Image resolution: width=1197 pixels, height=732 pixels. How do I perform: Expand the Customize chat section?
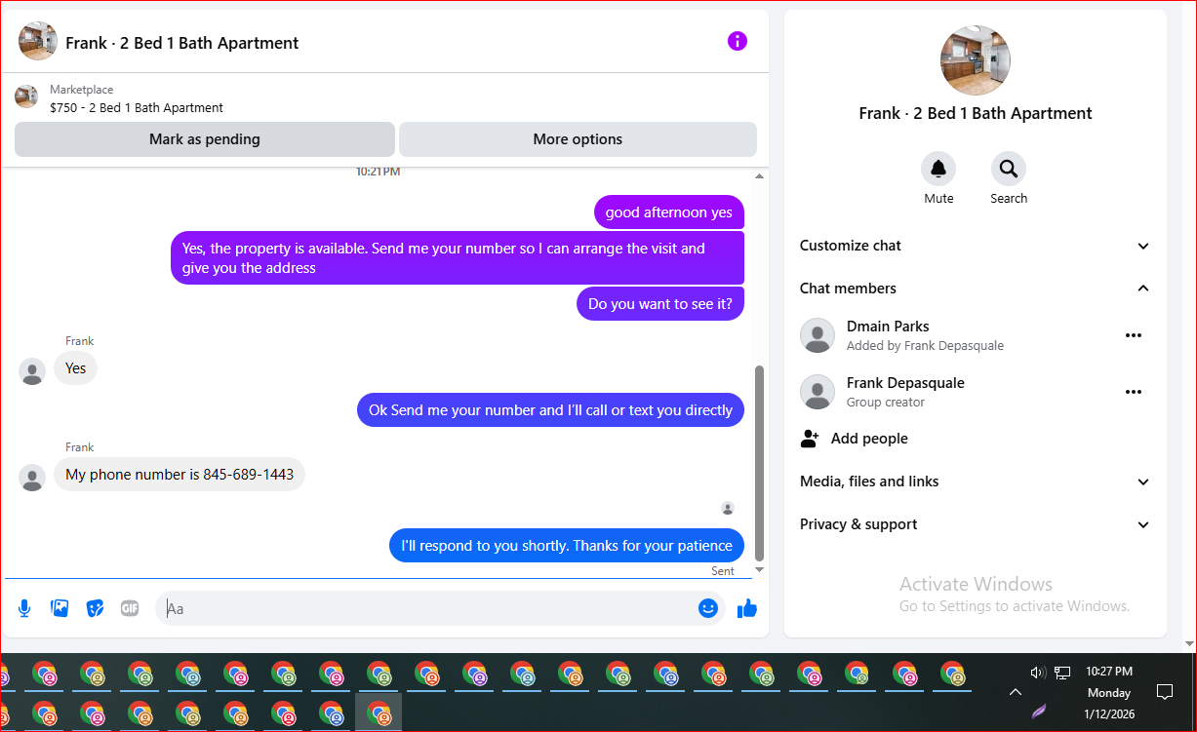[x=976, y=246]
